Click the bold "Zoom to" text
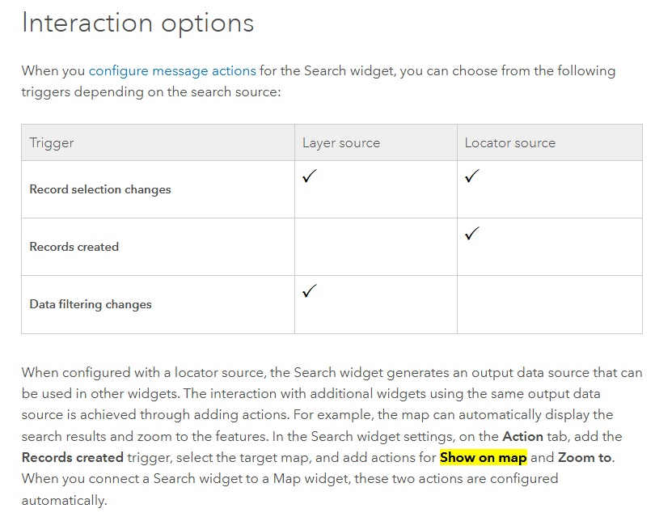 [585, 458]
